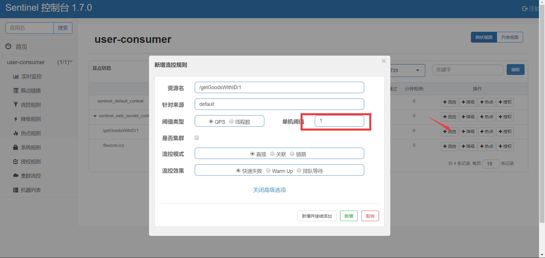The width and height of the screenshot is (545, 258).
Task: Click the lock icon beside 系统规则
Action: pos(16,147)
